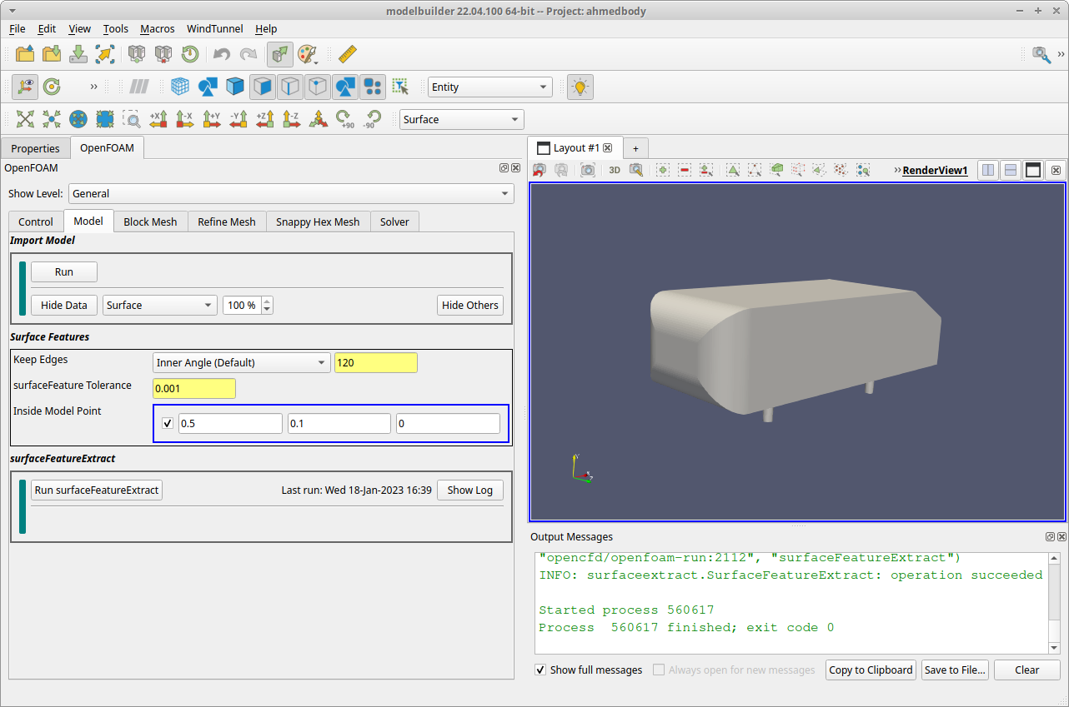Click the camera undo icon in render view
Screen dimensions: 1069x707
click(x=540, y=170)
